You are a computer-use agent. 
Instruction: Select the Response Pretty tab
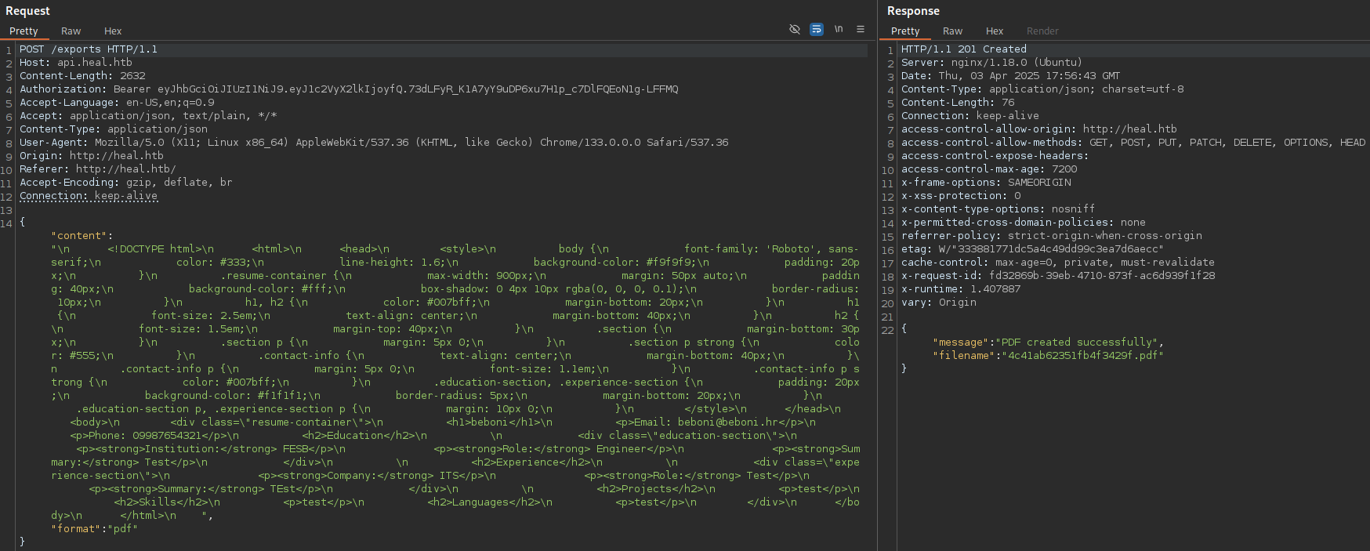click(x=905, y=31)
